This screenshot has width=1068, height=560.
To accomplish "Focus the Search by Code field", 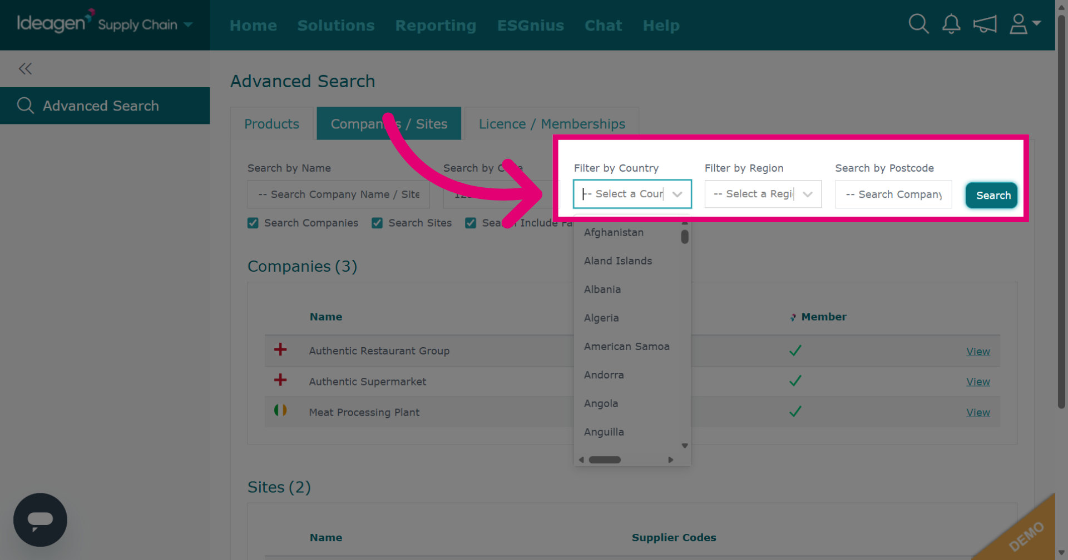I will point(501,194).
